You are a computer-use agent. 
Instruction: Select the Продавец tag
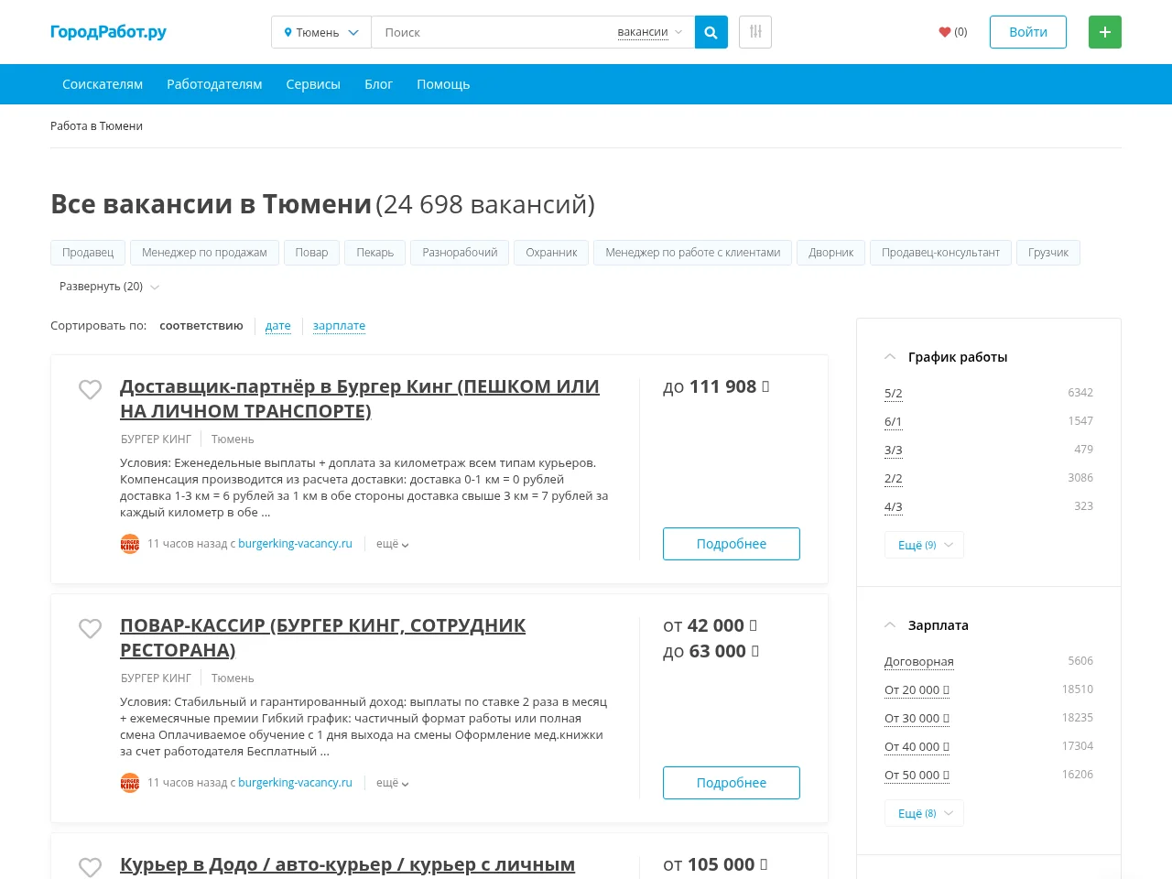88,253
